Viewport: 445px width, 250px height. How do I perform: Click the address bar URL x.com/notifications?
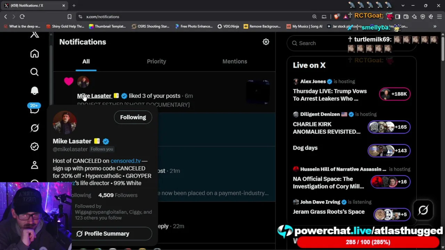click(103, 17)
